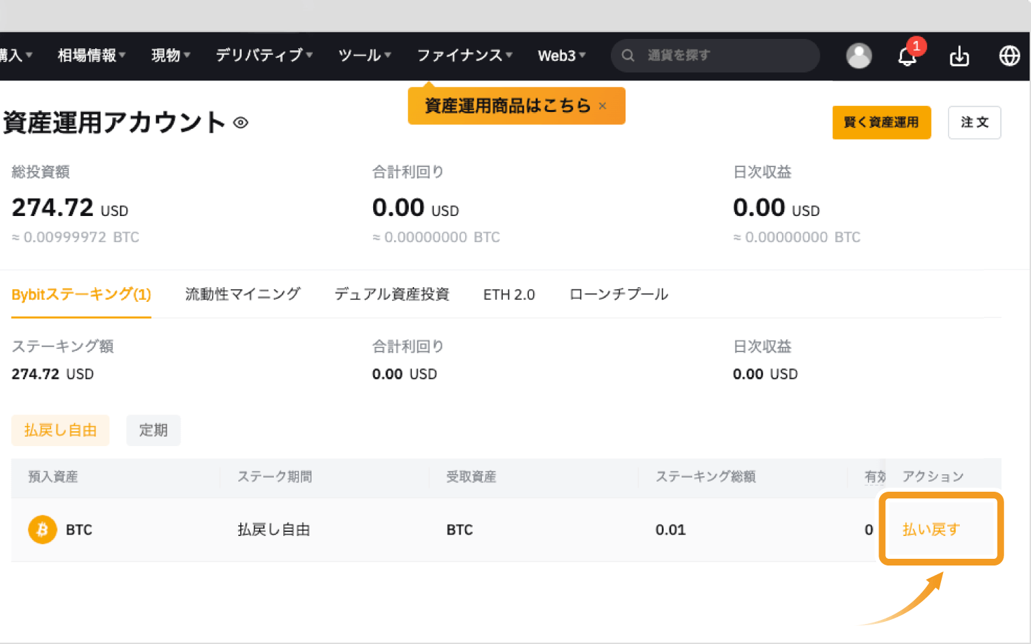Expand the ファイナンス menu
The image size is (1031, 644).
tap(464, 55)
